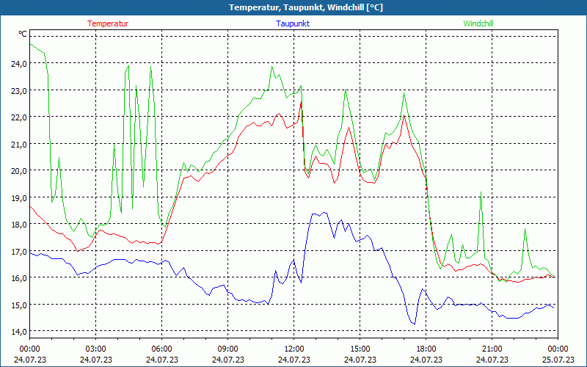Click the 18:00 time axis label
The width and height of the screenshot is (587, 367).
coord(426,349)
